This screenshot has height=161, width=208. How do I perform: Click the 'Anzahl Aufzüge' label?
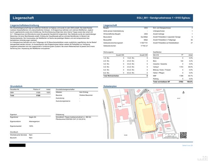[x=159, y=34]
